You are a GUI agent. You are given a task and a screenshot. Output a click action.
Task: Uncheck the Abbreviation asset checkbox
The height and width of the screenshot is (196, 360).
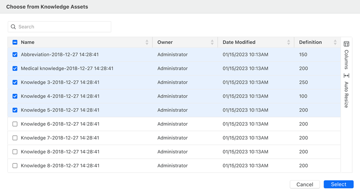15,55
